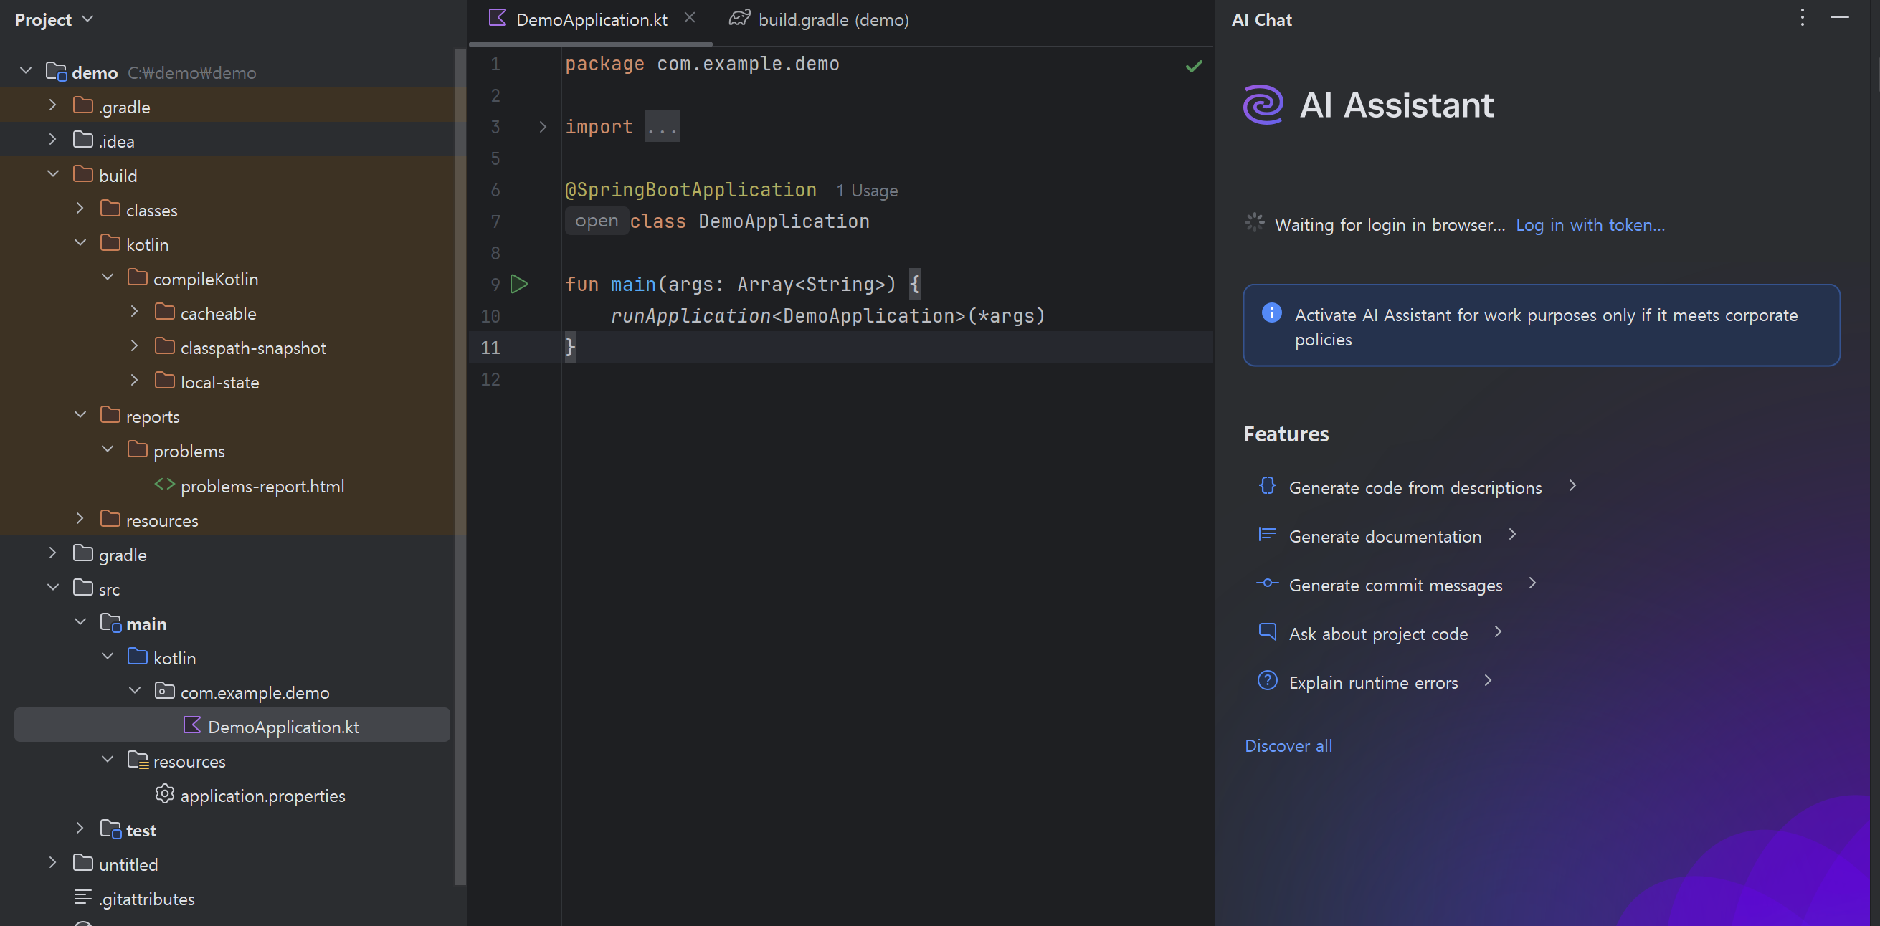Collapse the problems folder

(x=108, y=449)
